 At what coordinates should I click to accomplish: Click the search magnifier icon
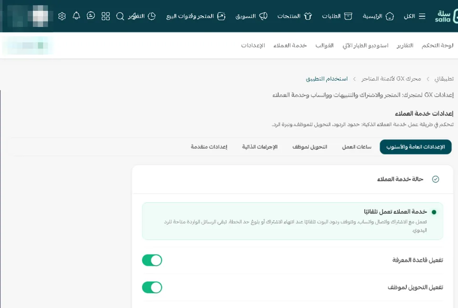point(120,16)
